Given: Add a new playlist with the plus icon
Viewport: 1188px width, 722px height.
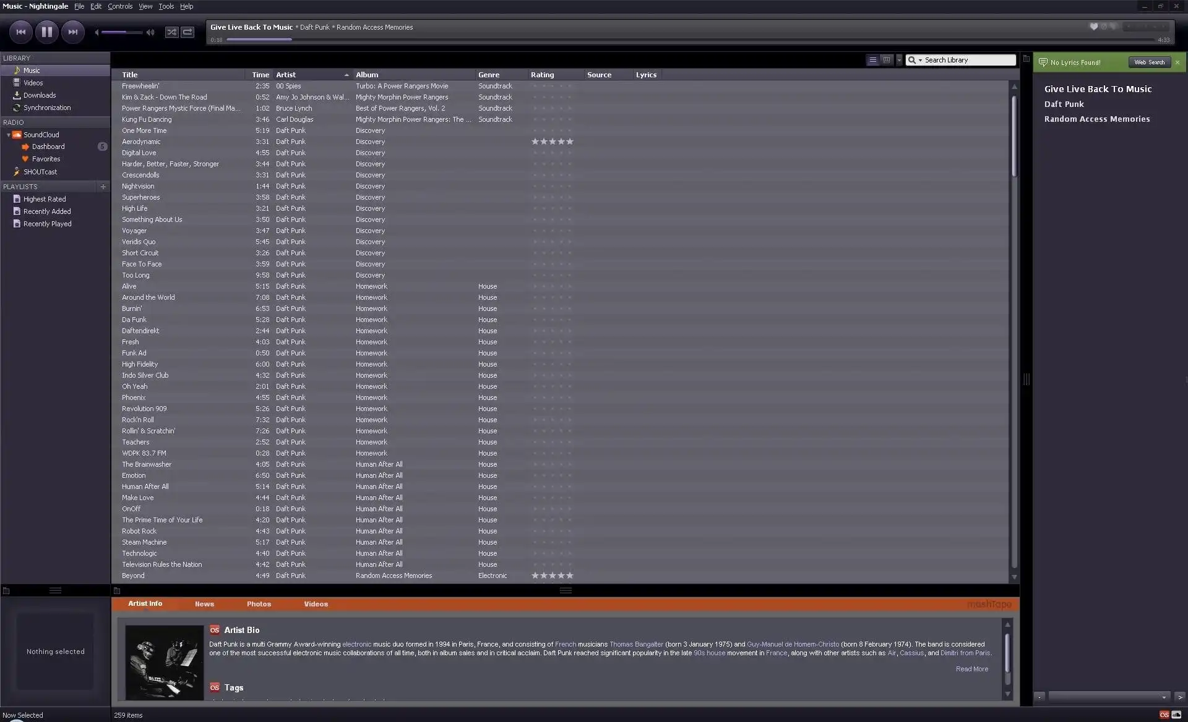Looking at the screenshot, I should pyautogui.click(x=103, y=187).
